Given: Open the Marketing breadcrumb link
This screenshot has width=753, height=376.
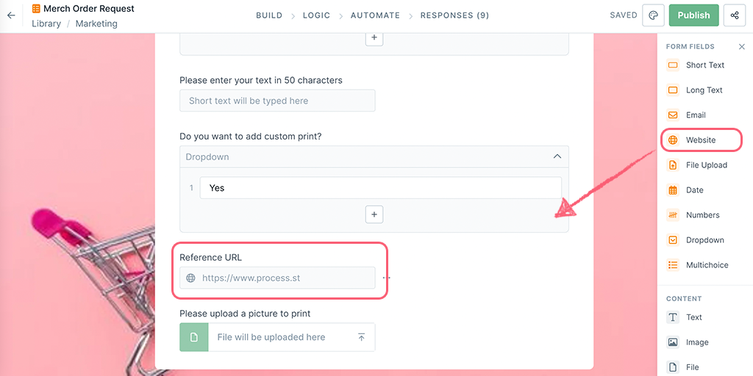Looking at the screenshot, I should coord(96,23).
